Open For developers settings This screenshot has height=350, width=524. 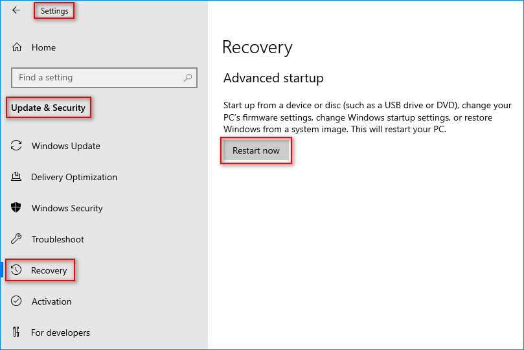coord(60,332)
